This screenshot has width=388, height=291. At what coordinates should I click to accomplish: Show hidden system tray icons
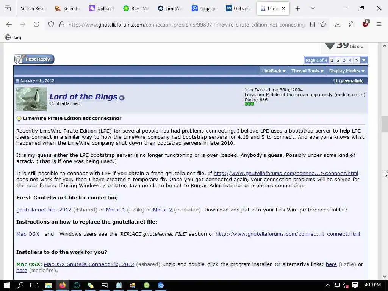coord(328,285)
